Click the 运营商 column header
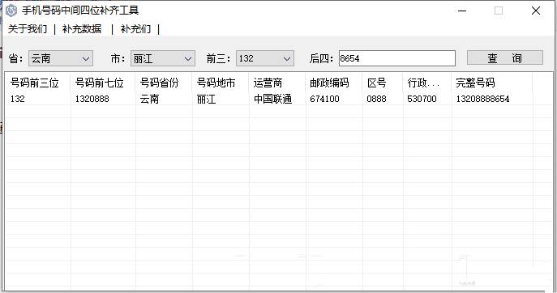Screen dimensions: 557x293 [277, 83]
